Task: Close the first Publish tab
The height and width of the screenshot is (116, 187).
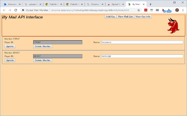Action: coord(61,4)
